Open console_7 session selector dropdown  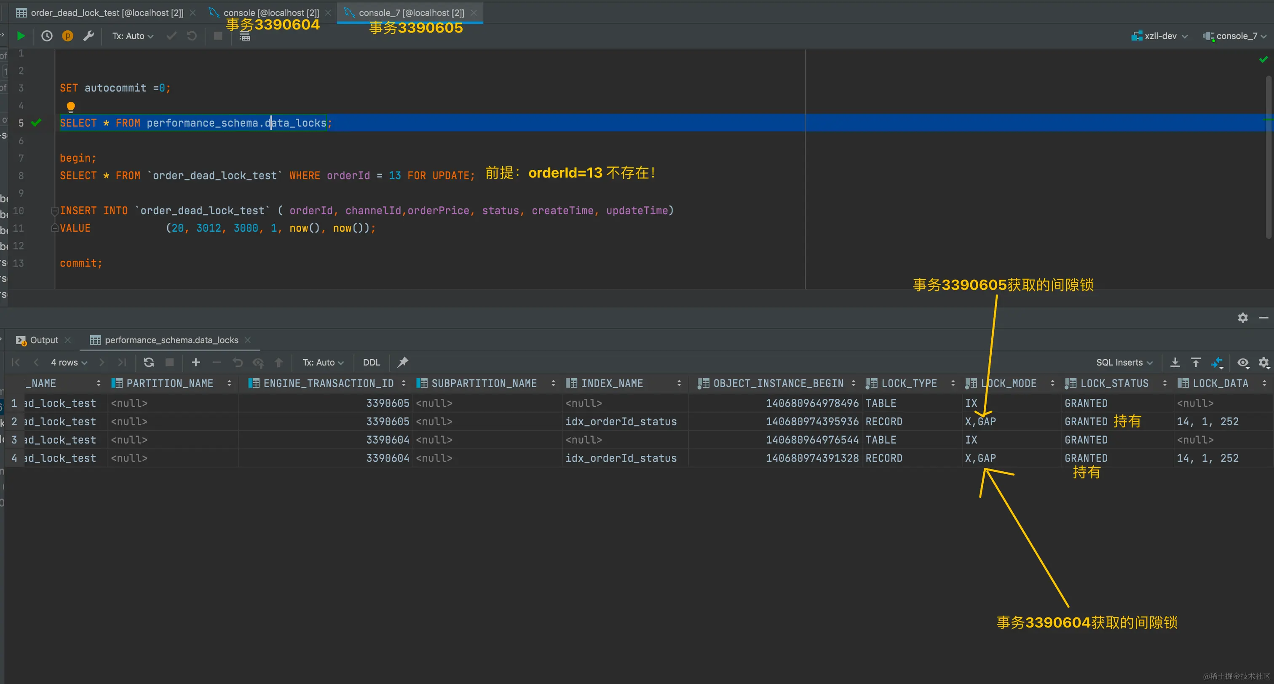(1234, 36)
